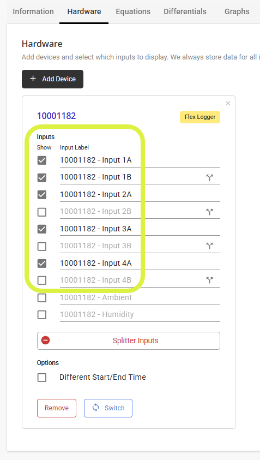Enable Different Start/End Time option
The height and width of the screenshot is (460, 260).
[42, 377]
